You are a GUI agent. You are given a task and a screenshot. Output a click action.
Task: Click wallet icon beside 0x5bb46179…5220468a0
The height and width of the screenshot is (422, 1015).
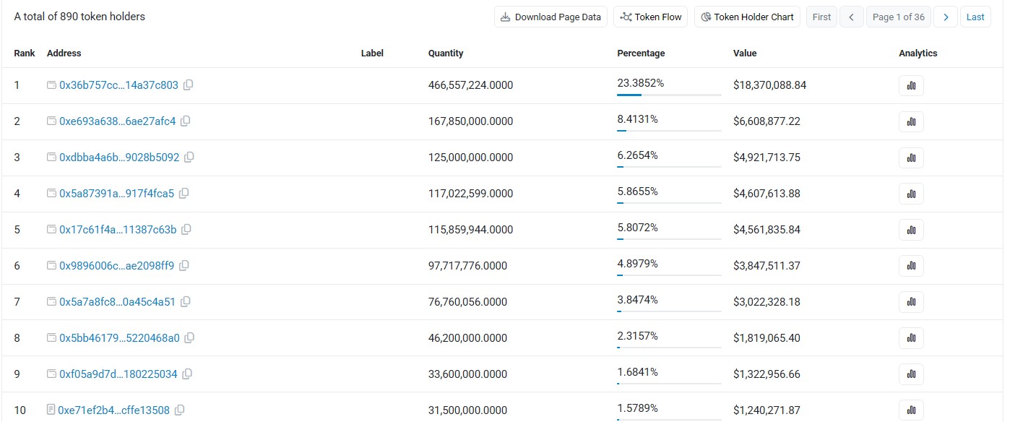click(x=51, y=338)
